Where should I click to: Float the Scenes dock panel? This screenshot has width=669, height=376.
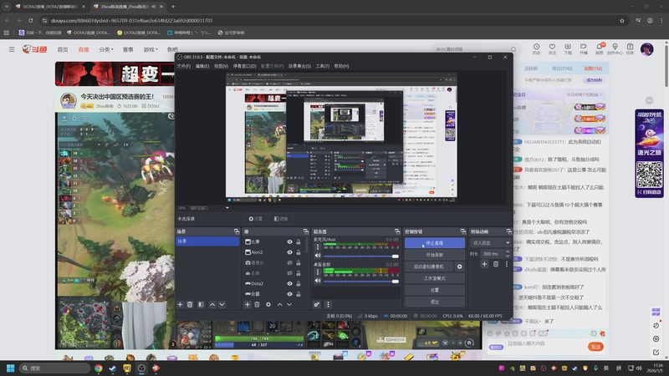(x=237, y=231)
